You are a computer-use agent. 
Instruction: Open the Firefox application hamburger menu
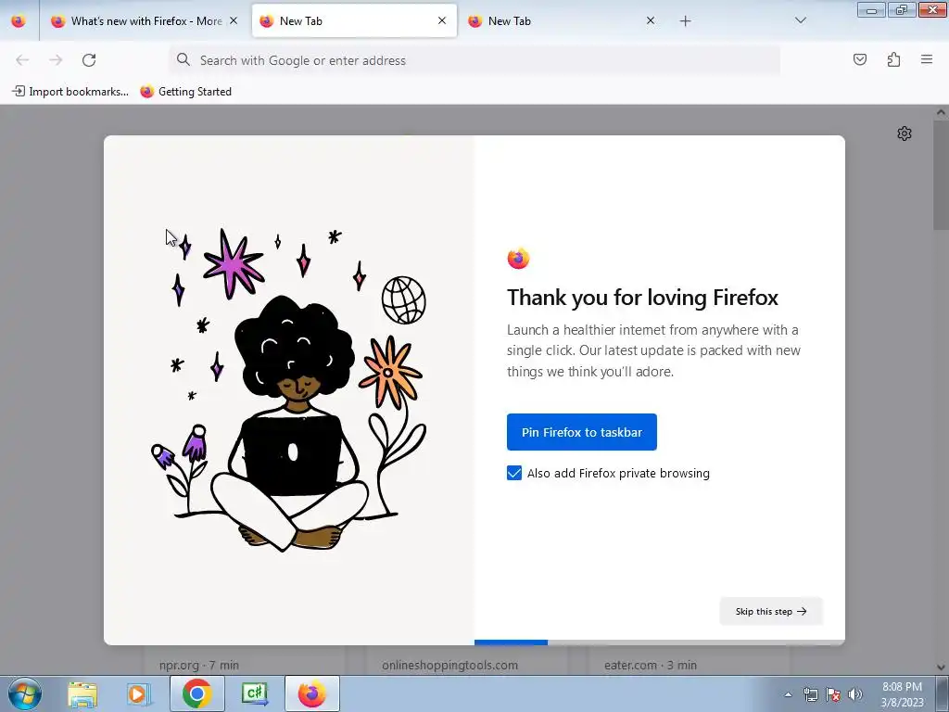coord(927,59)
